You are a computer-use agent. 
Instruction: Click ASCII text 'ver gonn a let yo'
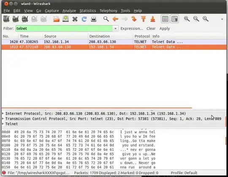138,158
